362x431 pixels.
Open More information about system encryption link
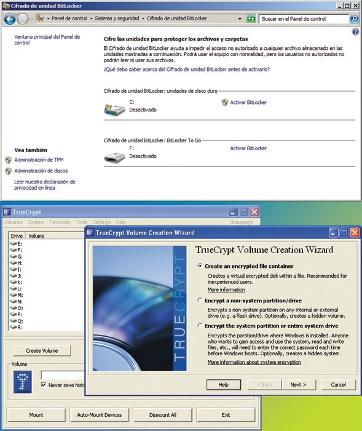point(254,362)
